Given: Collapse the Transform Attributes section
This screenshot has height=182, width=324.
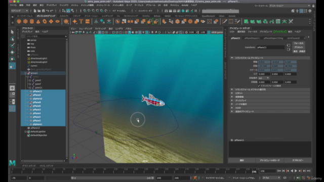Looking at the screenshot, I should click(x=232, y=58).
